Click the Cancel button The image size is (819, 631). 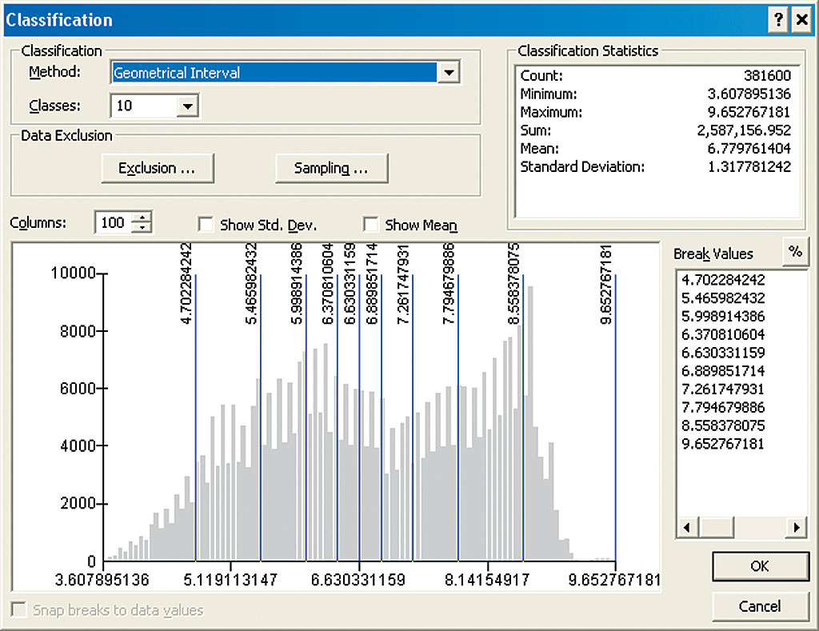760,606
